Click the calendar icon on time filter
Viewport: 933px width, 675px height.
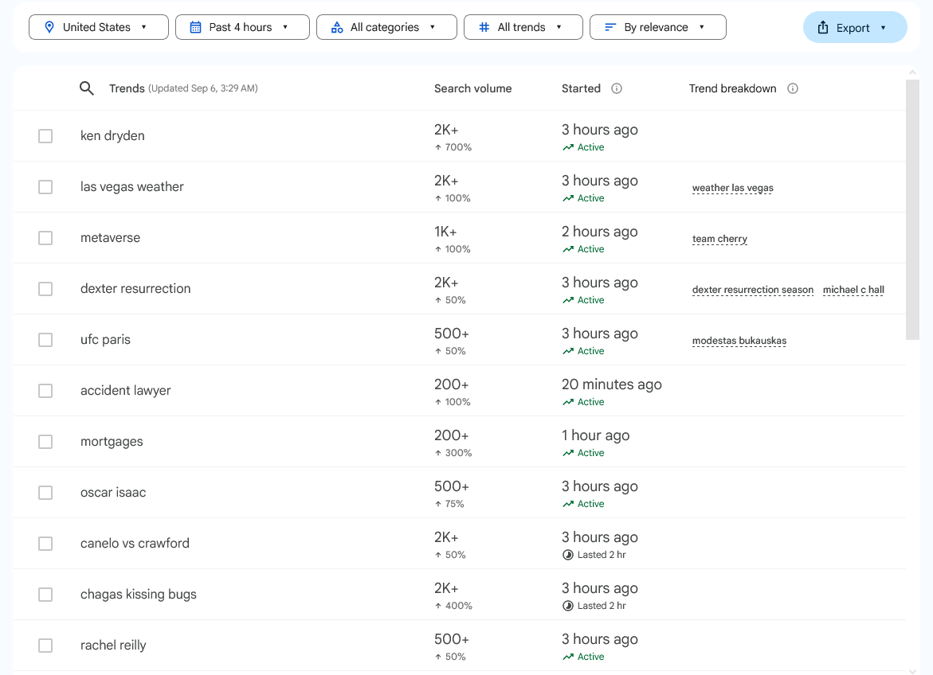tap(196, 27)
